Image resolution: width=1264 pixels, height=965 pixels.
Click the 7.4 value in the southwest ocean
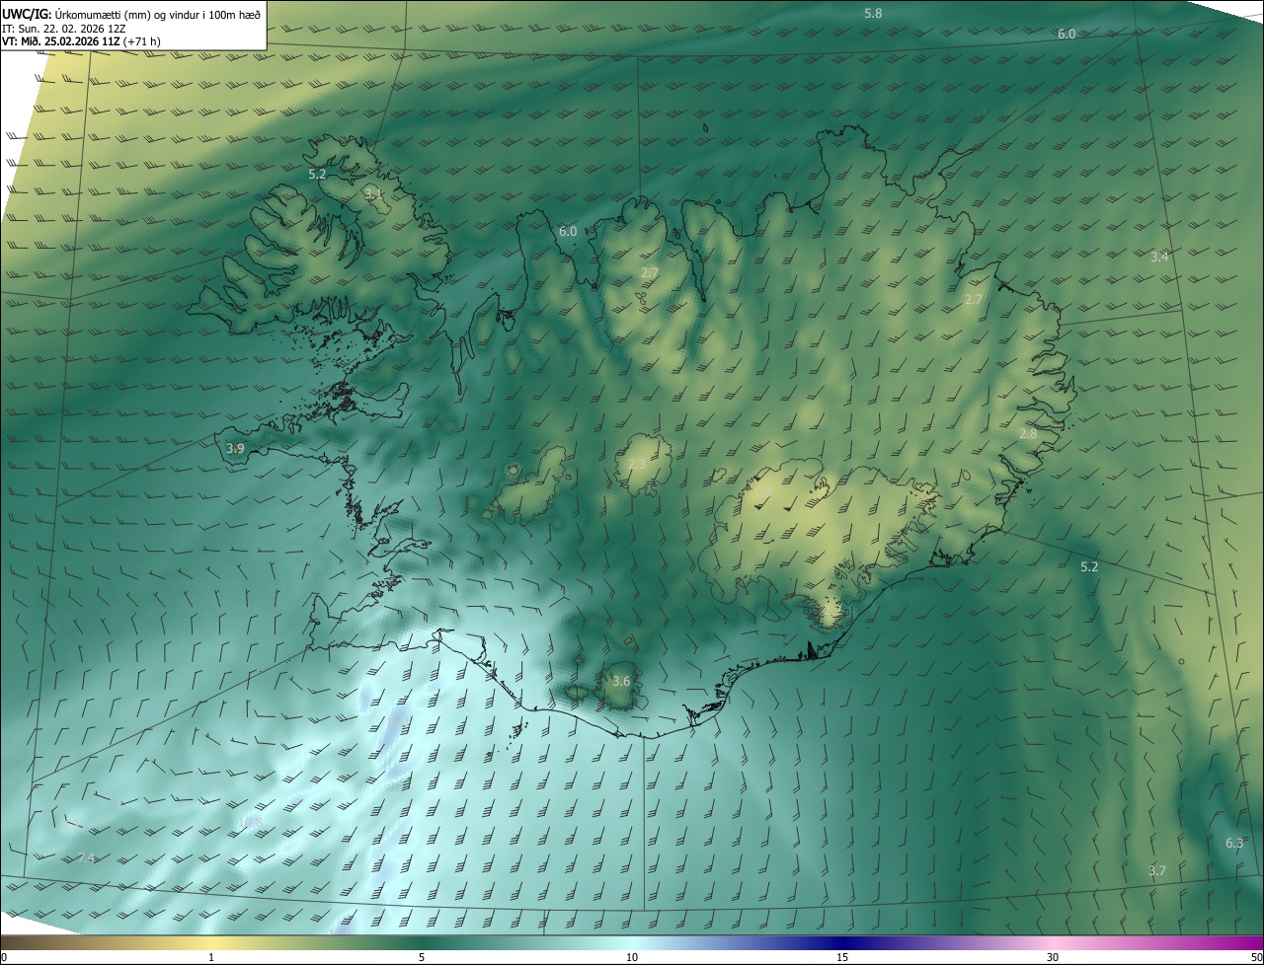pos(87,858)
